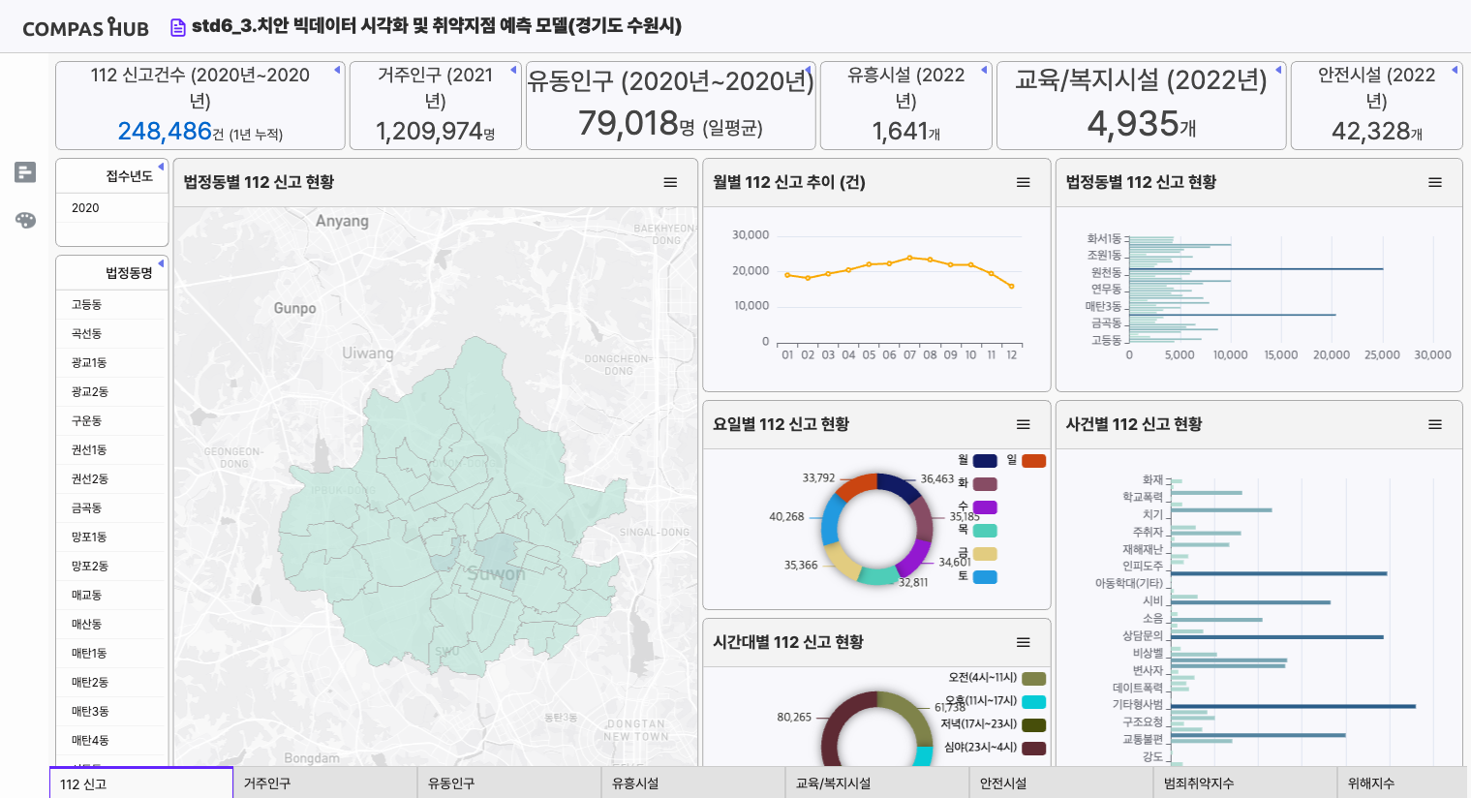Select 권선1동 in the district list
The width and height of the screenshot is (1471, 798).
pyautogui.click(x=112, y=450)
